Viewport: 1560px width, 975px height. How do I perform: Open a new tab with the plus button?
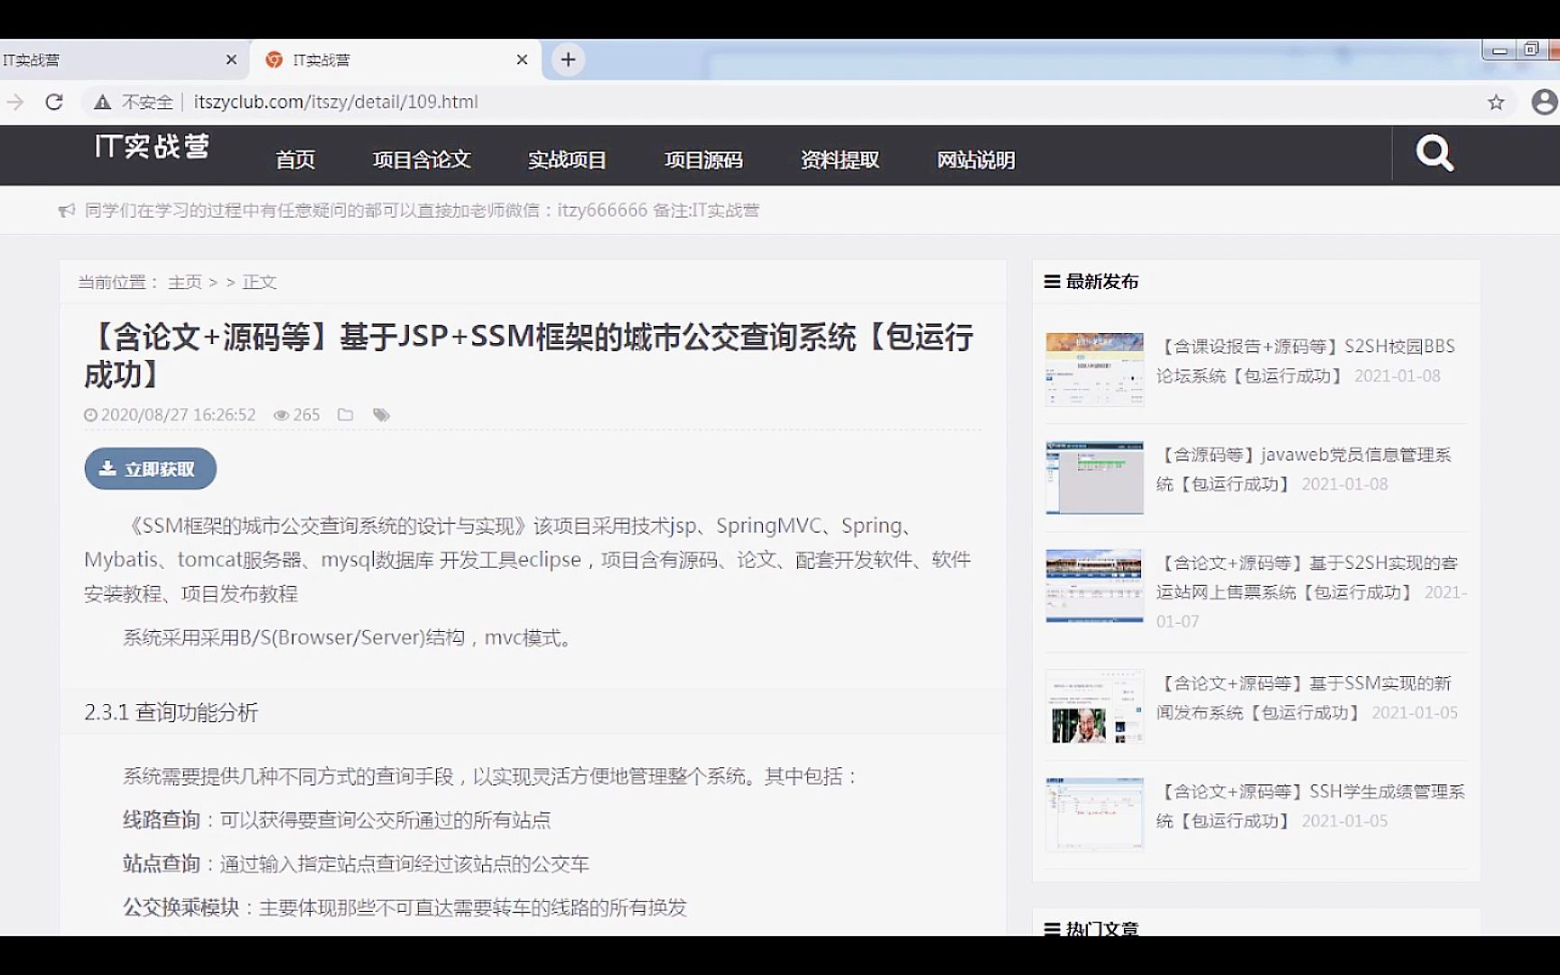click(568, 60)
